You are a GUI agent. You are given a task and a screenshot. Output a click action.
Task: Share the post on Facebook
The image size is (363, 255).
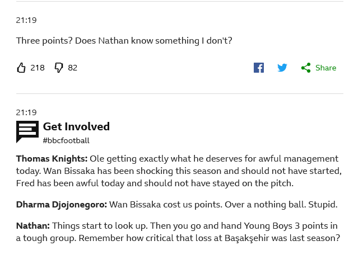(x=259, y=68)
